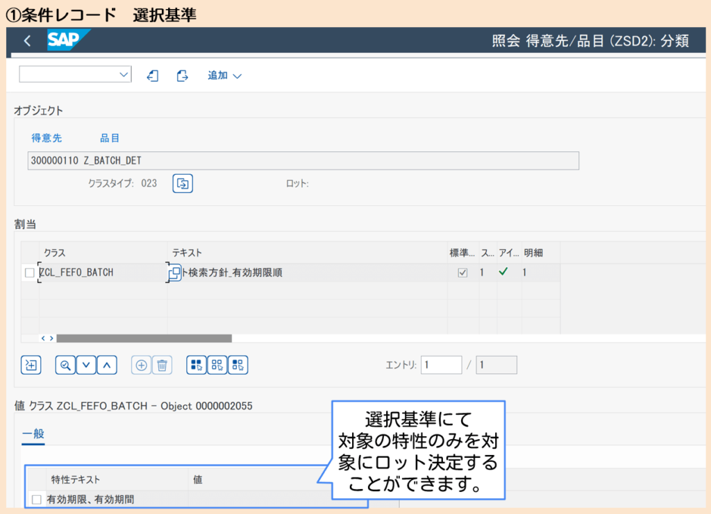Click the deselect-all icon in the toolbar
711x514 pixels.
coord(217,364)
